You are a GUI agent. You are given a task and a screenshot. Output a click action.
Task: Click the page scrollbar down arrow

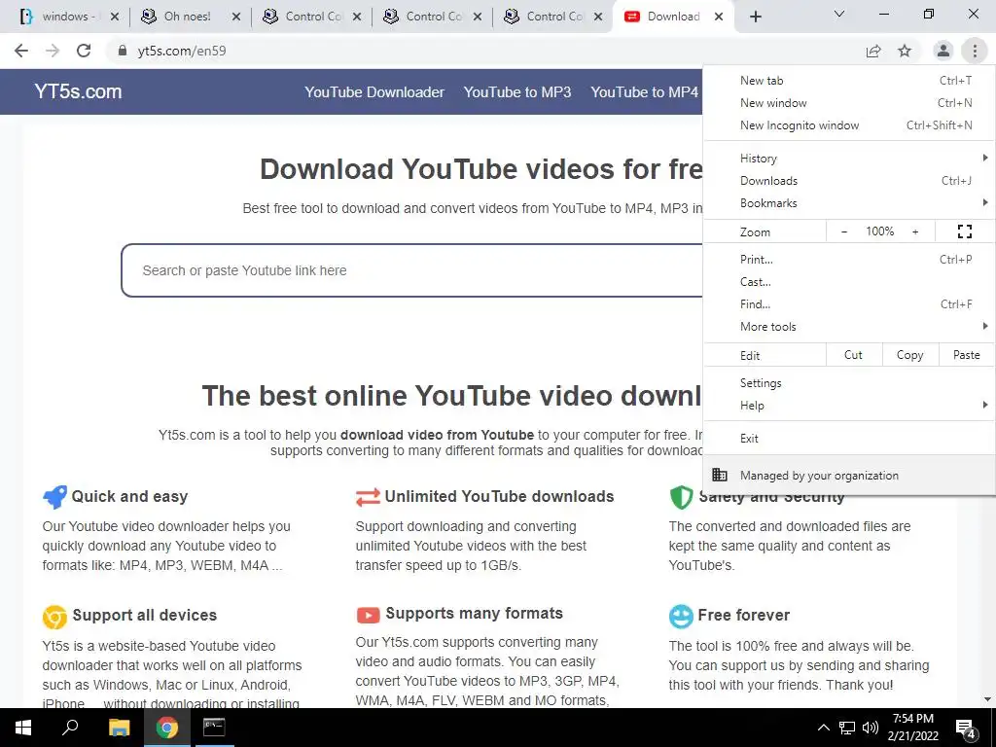pyautogui.click(x=988, y=700)
